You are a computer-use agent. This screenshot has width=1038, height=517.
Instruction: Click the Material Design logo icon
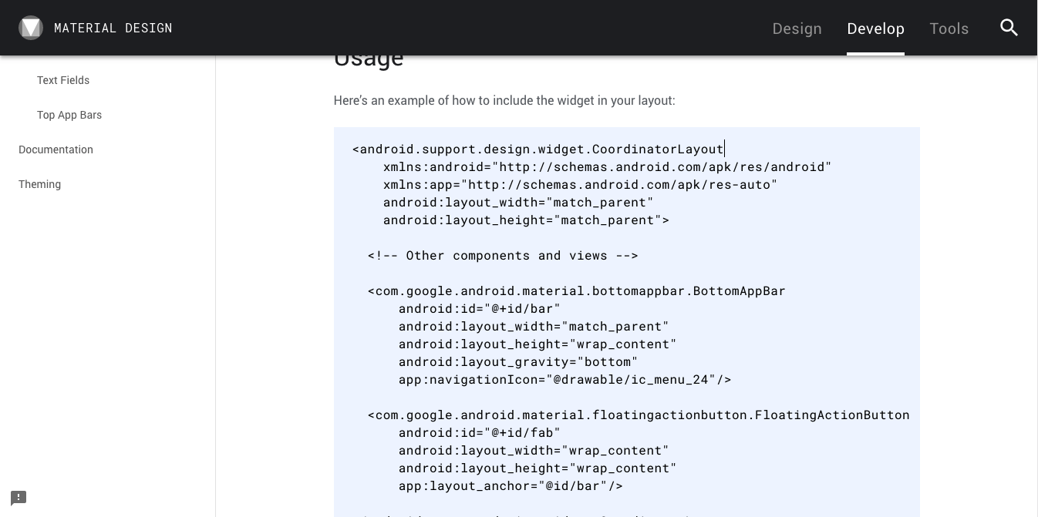click(31, 28)
